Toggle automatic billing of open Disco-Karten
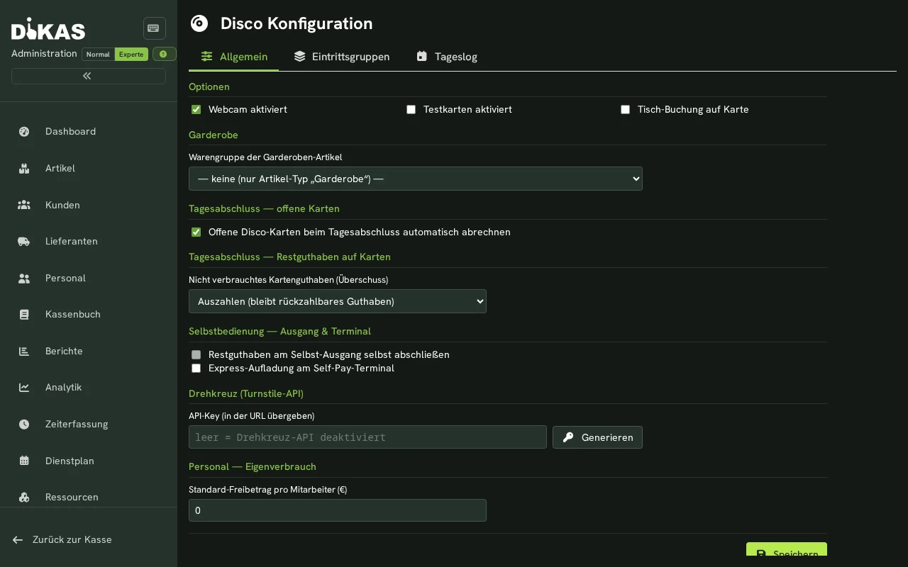Image resolution: width=908 pixels, height=567 pixels. coord(196,232)
